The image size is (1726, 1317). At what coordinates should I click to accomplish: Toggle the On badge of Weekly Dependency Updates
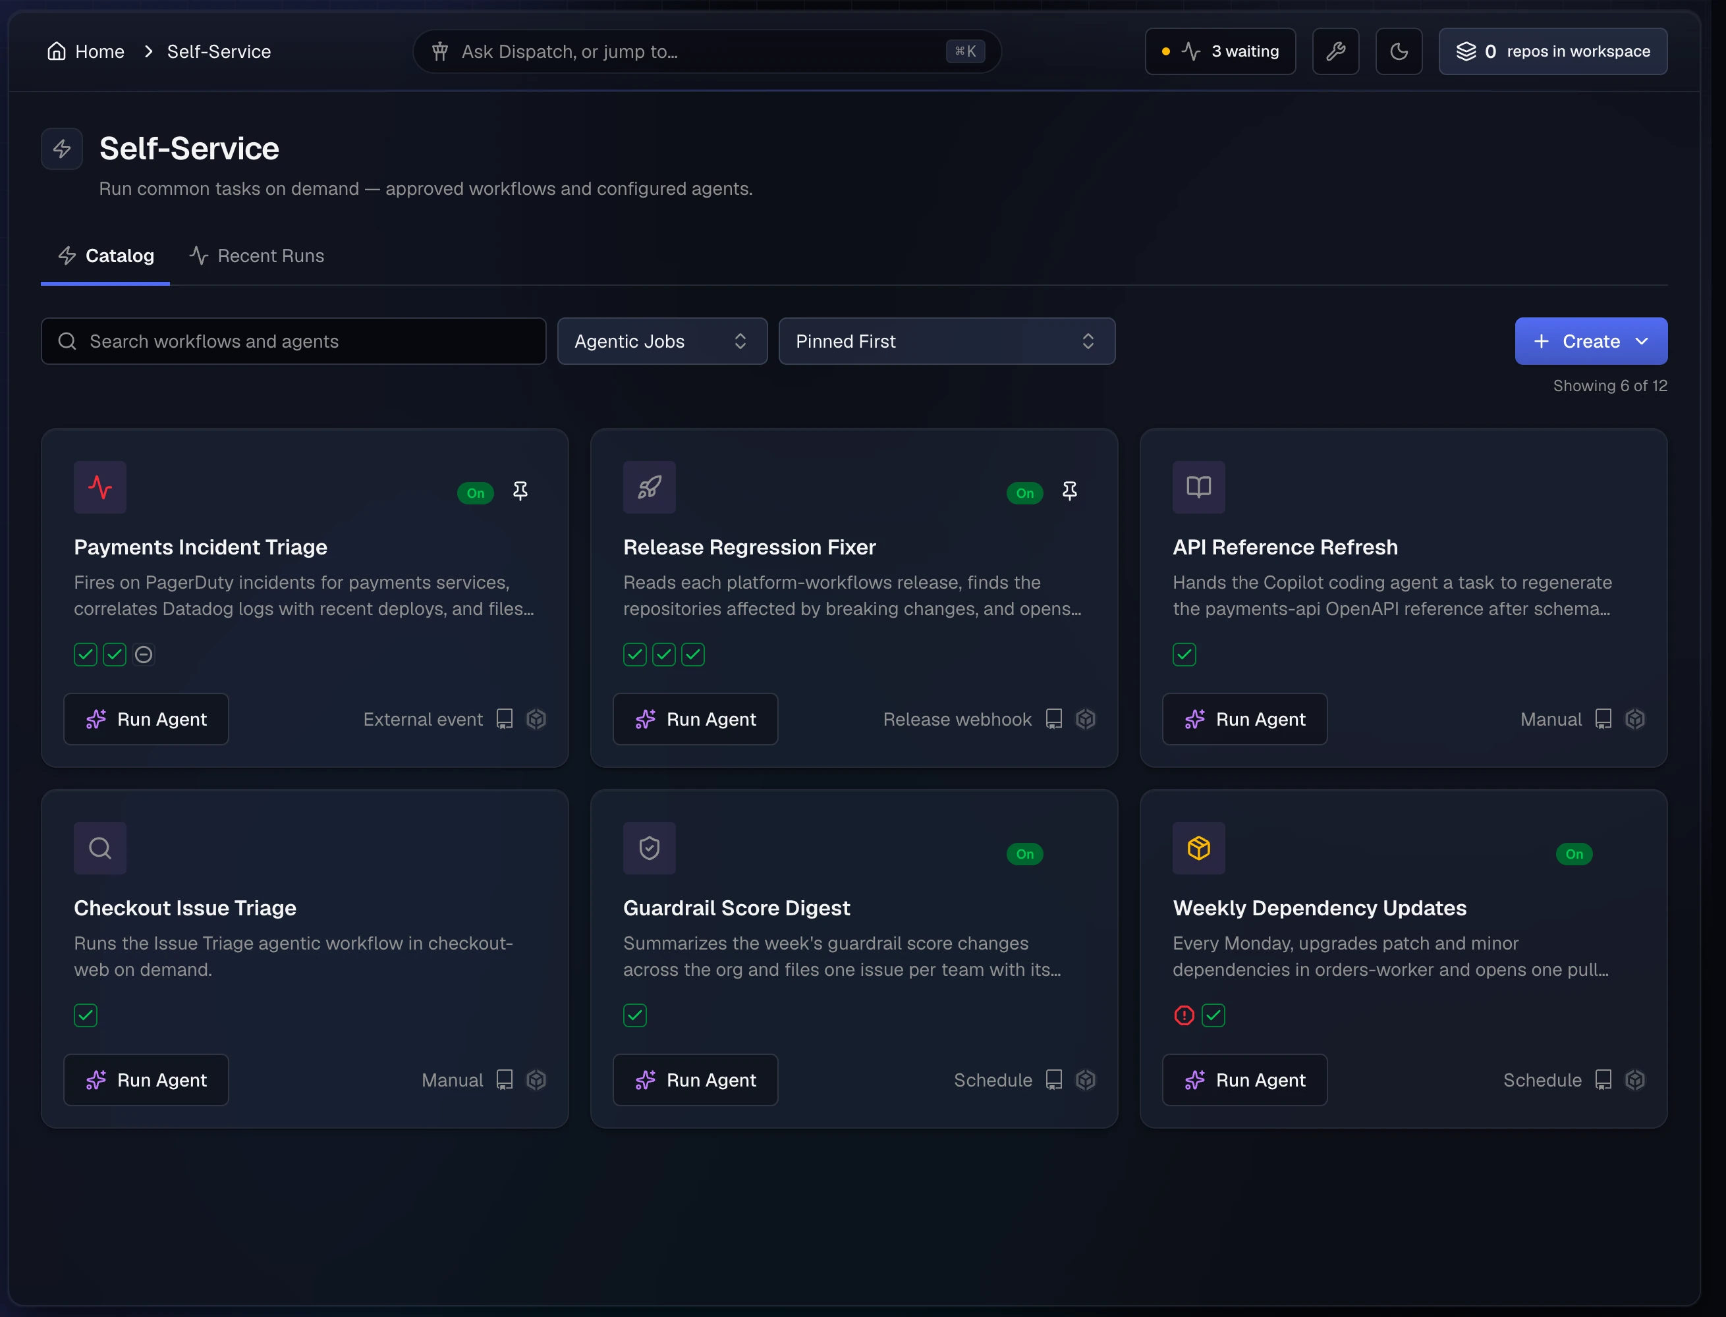1574,853
